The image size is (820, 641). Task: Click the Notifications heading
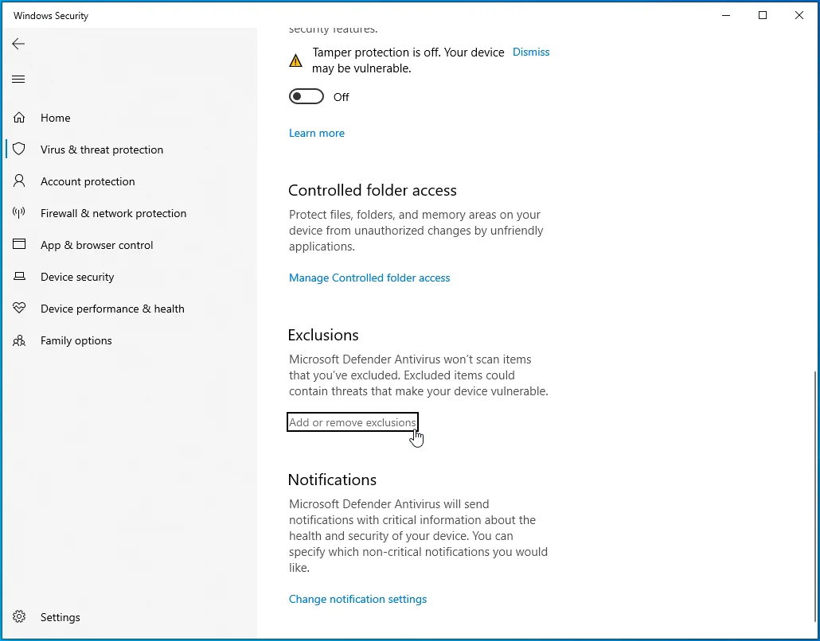click(x=332, y=480)
